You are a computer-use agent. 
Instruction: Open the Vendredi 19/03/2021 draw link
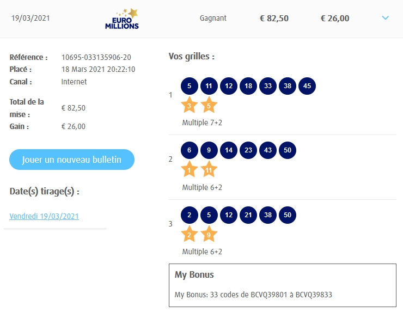click(x=44, y=216)
